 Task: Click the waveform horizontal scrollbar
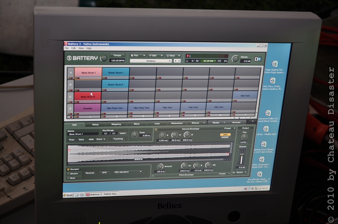point(146,161)
